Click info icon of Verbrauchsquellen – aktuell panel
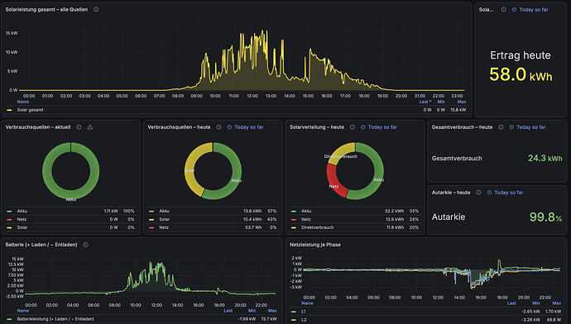This screenshot has height=324, width=571. 79,127
